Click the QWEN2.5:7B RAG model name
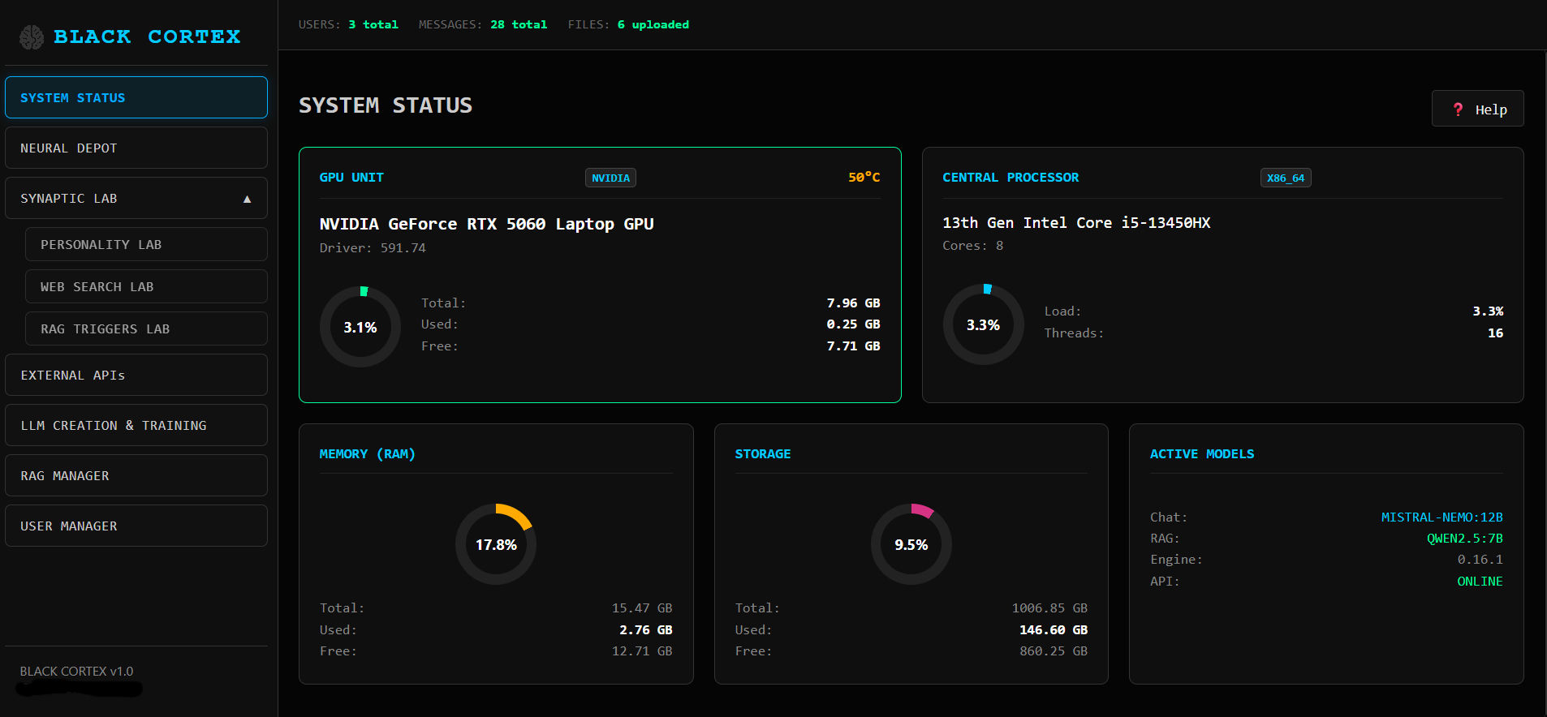The image size is (1547, 717). click(x=1464, y=539)
